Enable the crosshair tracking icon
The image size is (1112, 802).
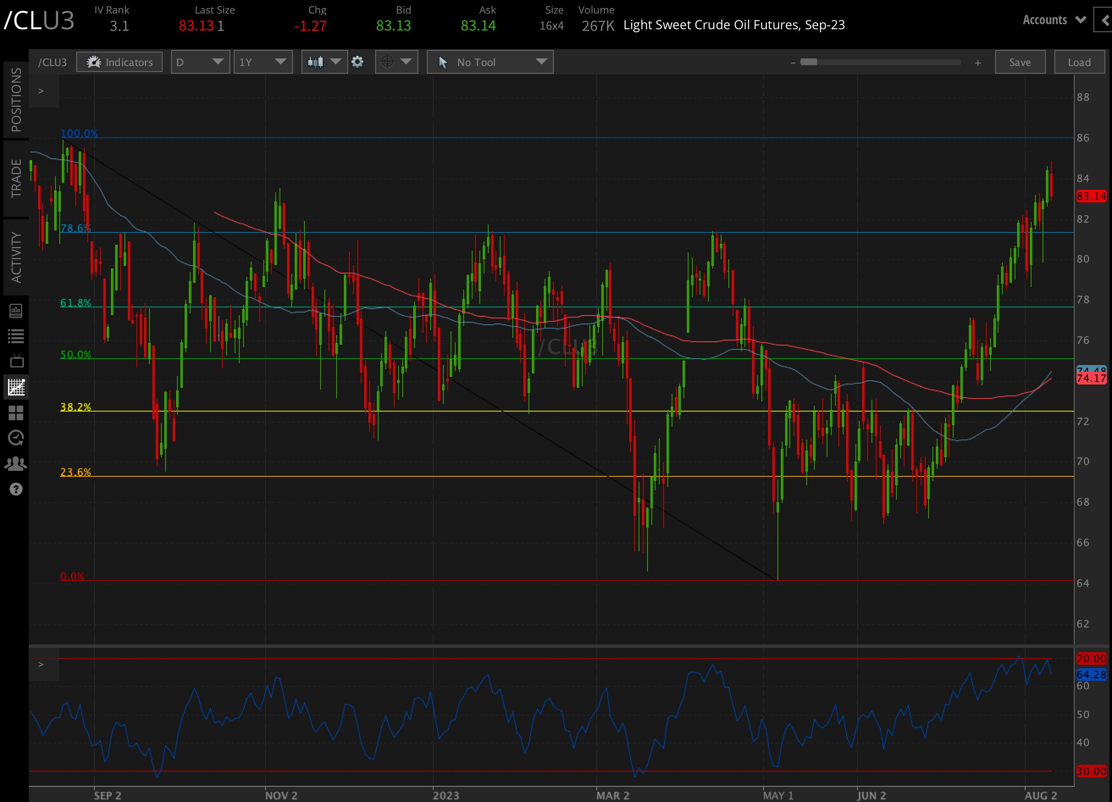(x=389, y=62)
